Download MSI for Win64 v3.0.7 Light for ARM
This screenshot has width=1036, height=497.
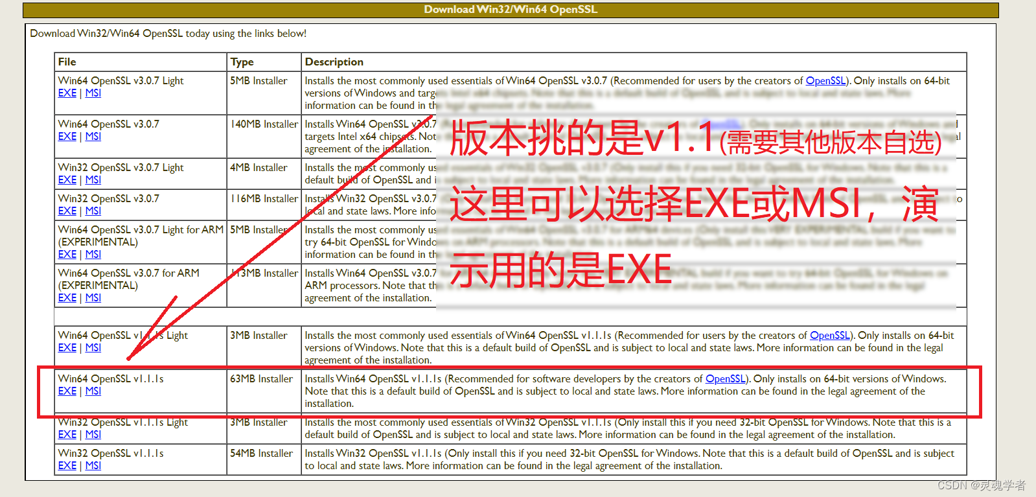[x=93, y=255]
